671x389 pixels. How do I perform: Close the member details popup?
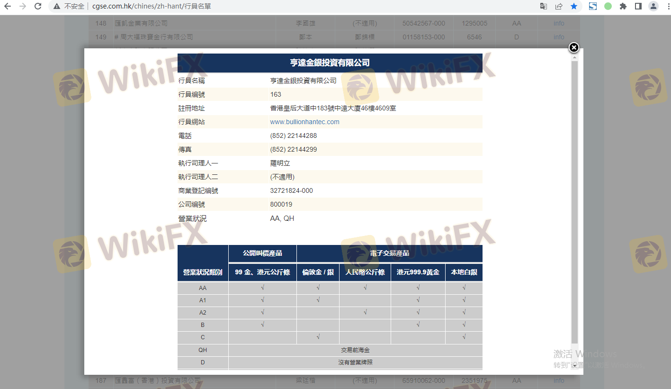(573, 47)
